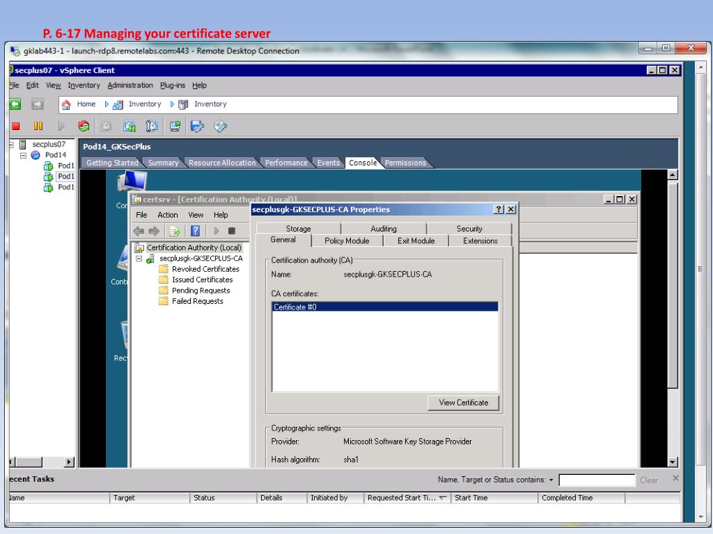This screenshot has width=713, height=534.
Task: Click the grayed Take Snapshot clock icon
Action: click(107, 127)
